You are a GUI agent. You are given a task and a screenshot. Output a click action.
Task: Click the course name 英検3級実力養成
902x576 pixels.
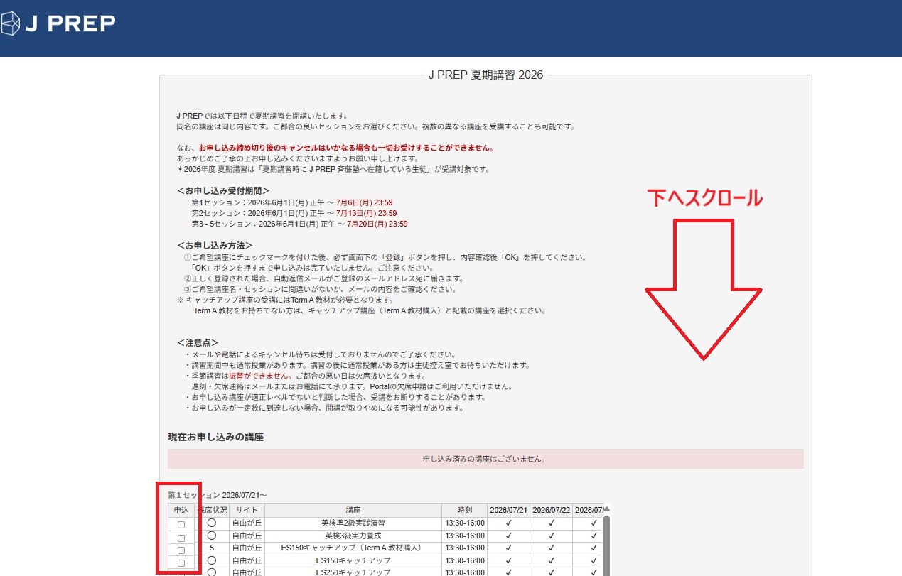pyautogui.click(x=353, y=536)
